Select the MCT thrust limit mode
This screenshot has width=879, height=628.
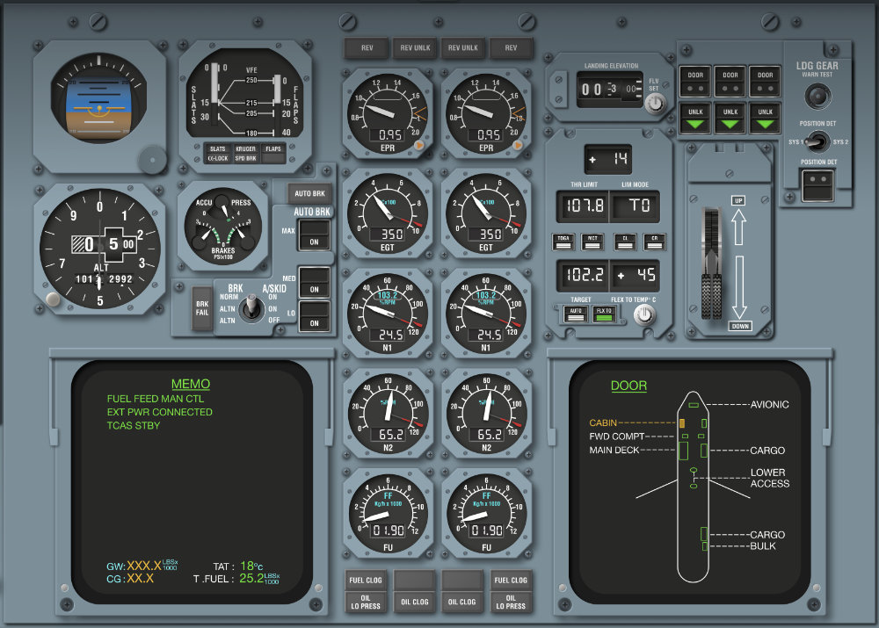pyautogui.click(x=594, y=242)
